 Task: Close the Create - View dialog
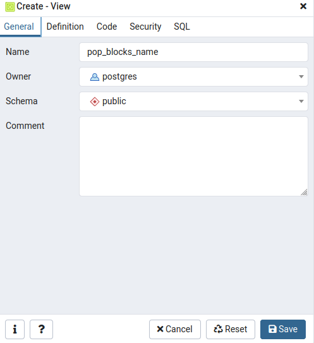303,6
